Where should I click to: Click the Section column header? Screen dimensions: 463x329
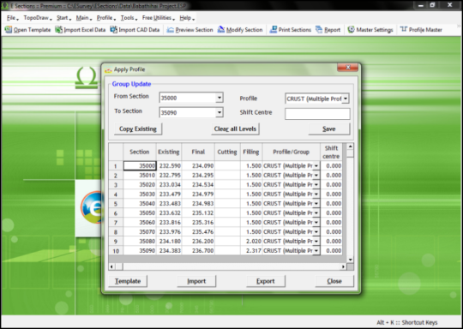(x=140, y=152)
